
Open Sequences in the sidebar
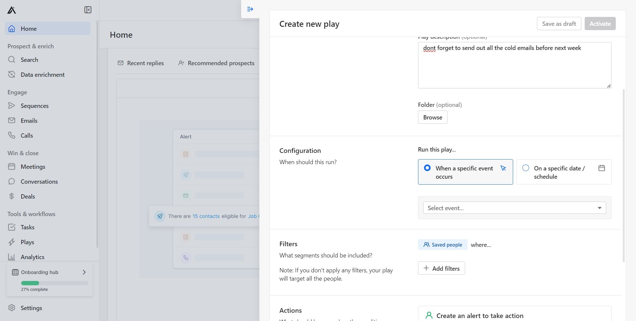(34, 106)
